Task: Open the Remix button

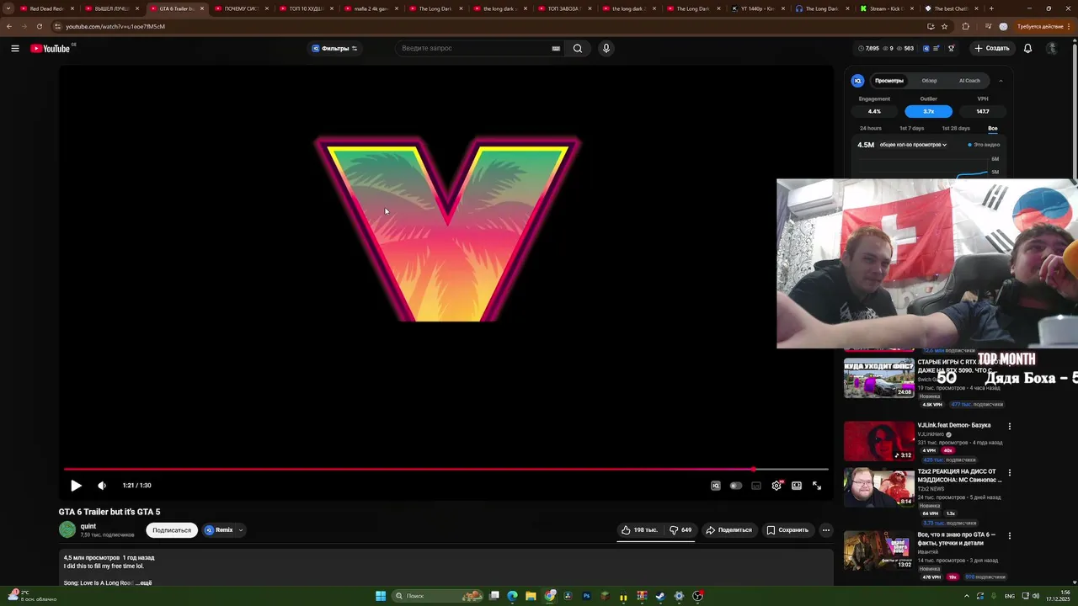Action: click(x=219, y=530)
